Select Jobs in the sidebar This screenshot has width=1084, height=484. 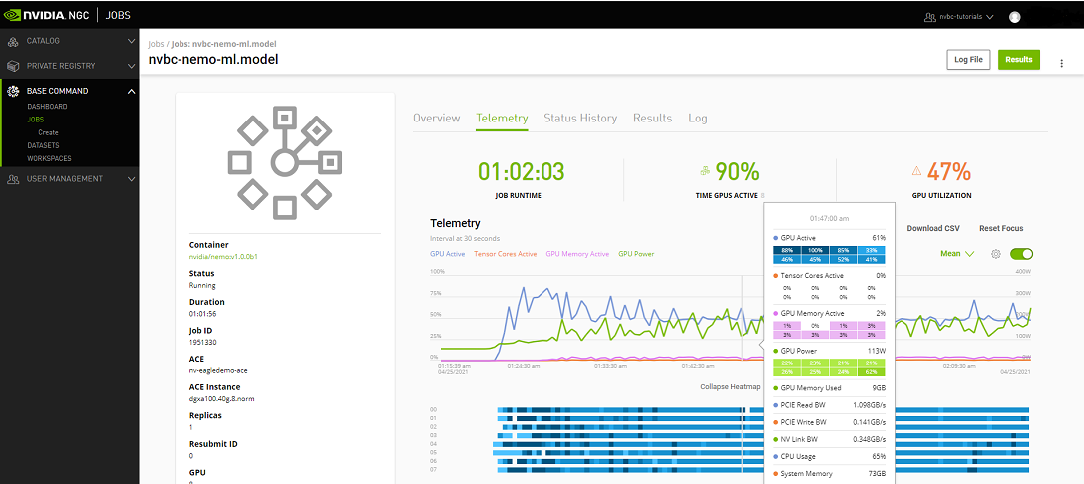pos(35,120)
